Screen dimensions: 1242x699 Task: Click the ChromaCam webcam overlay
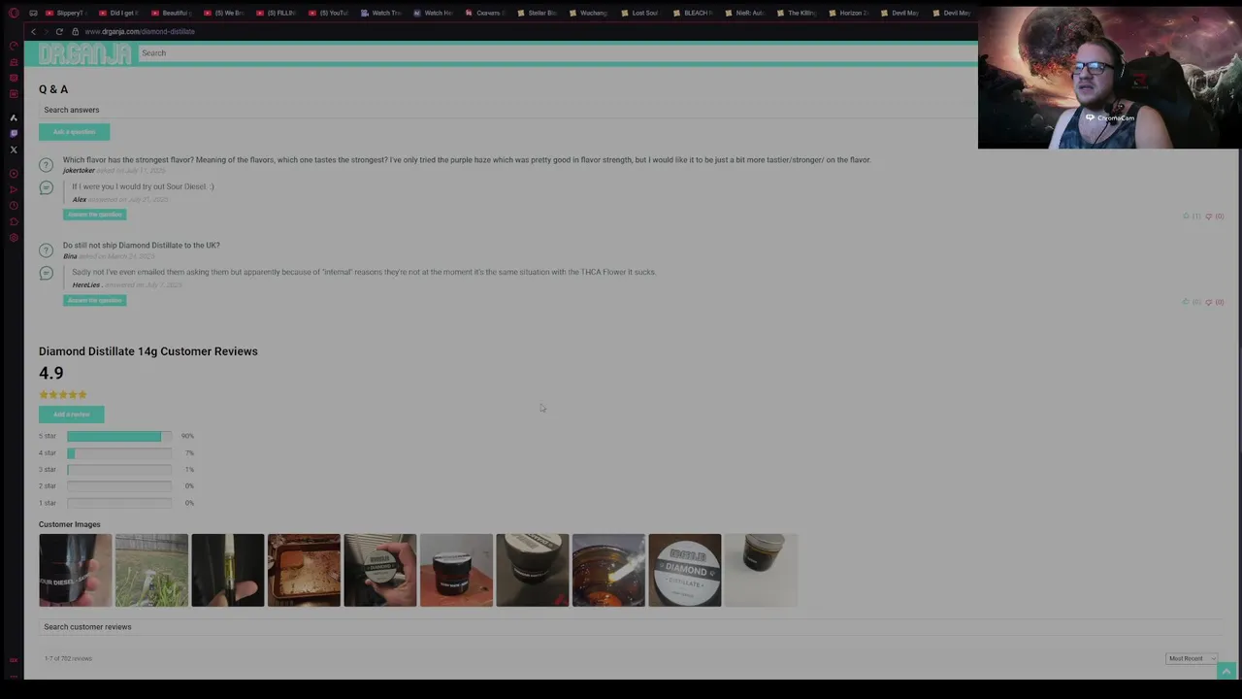1109,78
